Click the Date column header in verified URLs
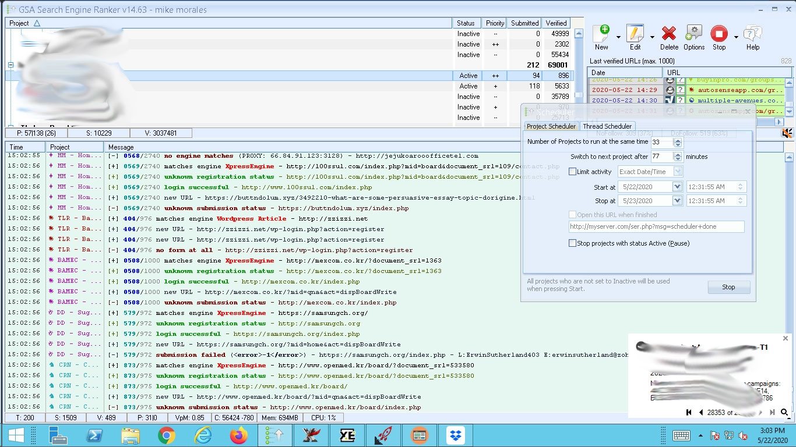Viewport: 796px width, 447px height. [625, 73]
